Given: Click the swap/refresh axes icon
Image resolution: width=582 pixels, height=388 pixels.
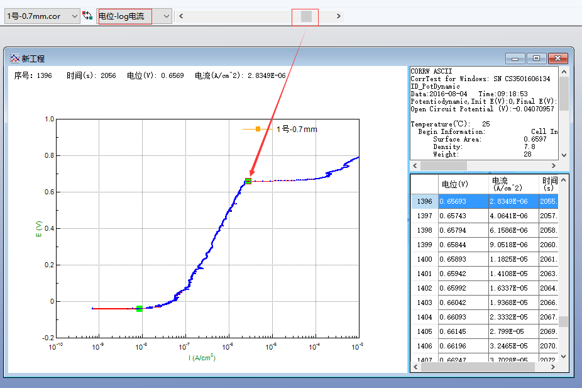Looking at the screenshot, I should (x=87, y=16).
